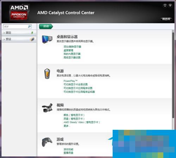This screenshot has width=176, height=158.
Task: Open the 高级显示器设置 link
Action: [72, 57]
